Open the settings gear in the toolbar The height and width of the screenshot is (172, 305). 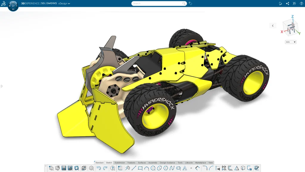(x=91, y=168)
